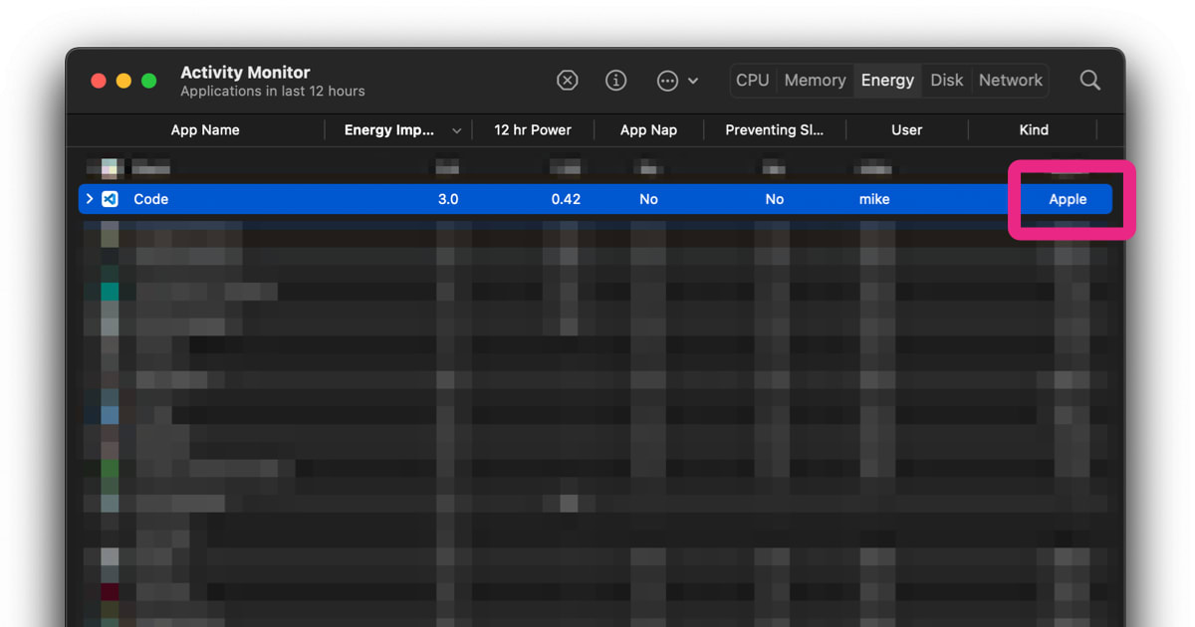1195x627 pixels.
Task: Sort by the 12 hr Power column
Action: 532,130
